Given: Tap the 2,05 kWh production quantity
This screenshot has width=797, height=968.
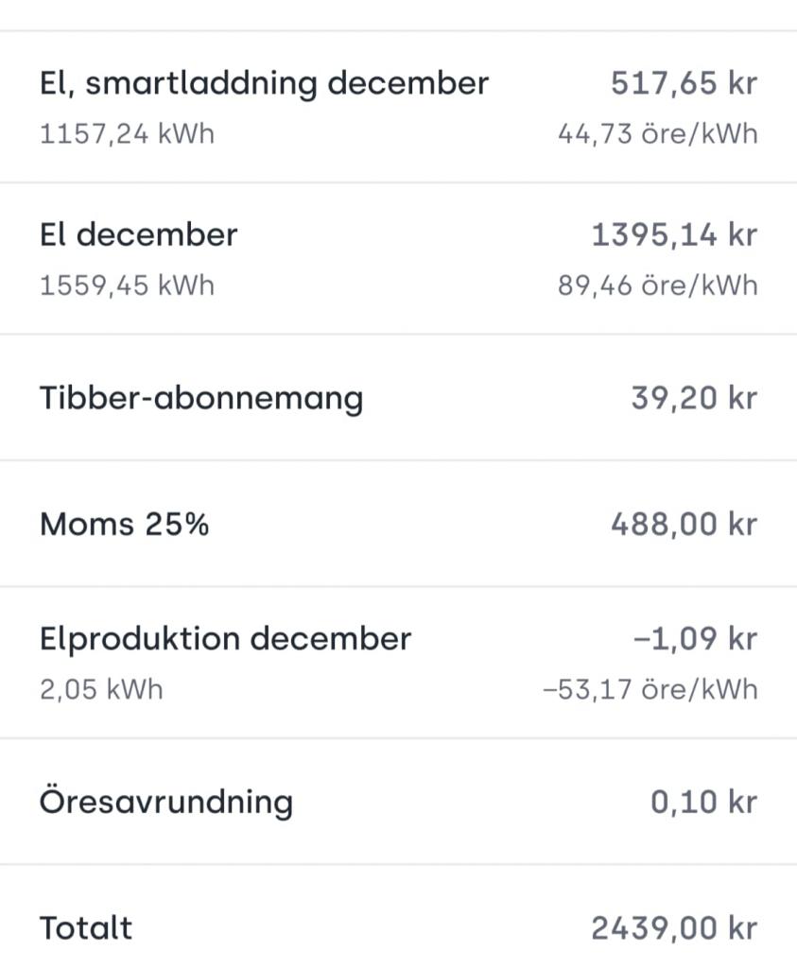Looking at the screenshot, I should tap(101, 689).
